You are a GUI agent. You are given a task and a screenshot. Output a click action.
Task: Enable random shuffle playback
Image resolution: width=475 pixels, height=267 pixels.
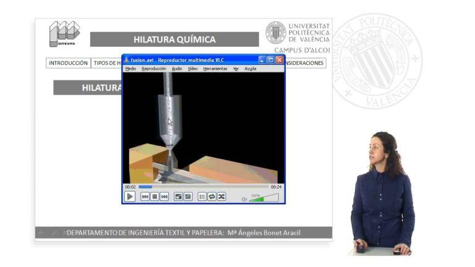221,197
